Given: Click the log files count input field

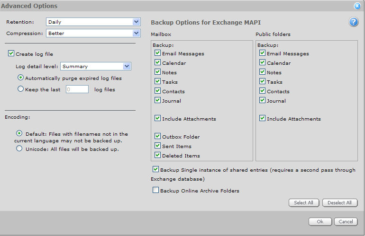Looking at the screenshot, I should click(x=77, y=89).
